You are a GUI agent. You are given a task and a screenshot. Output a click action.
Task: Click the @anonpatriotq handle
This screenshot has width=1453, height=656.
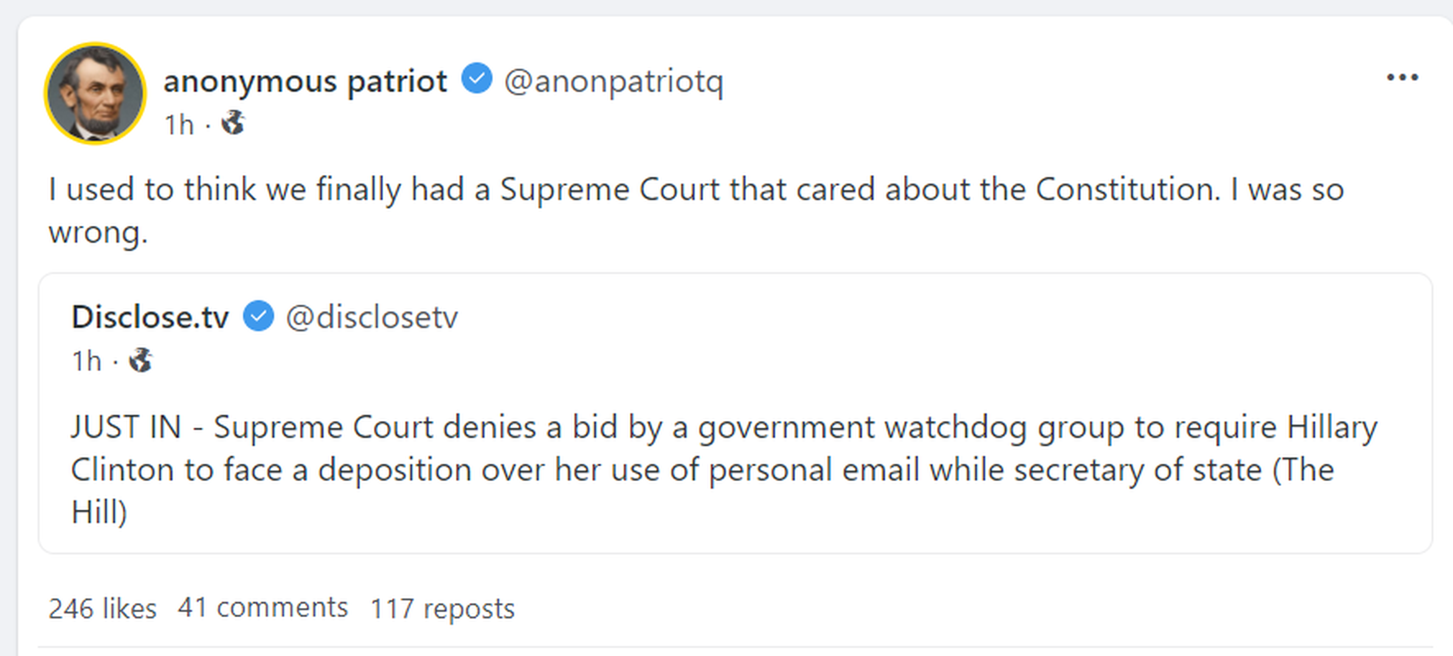613,81
